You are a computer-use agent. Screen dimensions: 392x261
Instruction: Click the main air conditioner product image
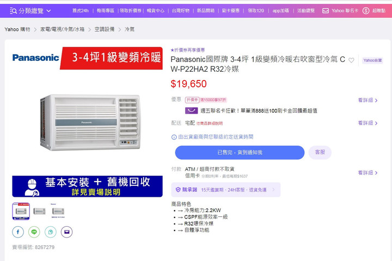point(90,122)
